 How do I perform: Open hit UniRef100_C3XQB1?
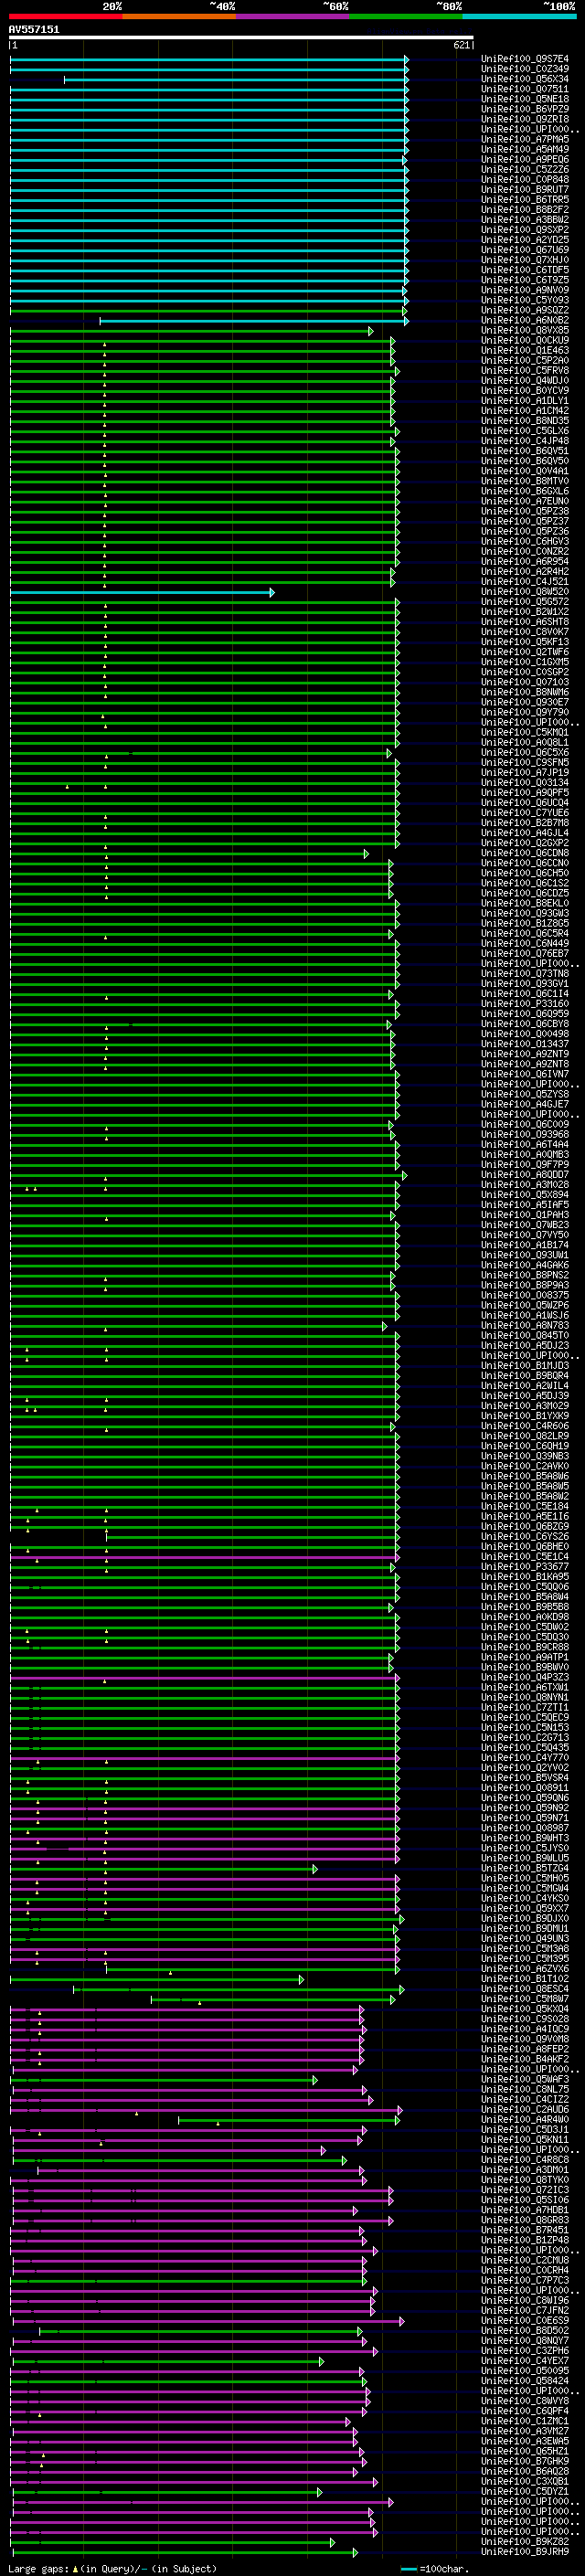tap(525, 2481)
